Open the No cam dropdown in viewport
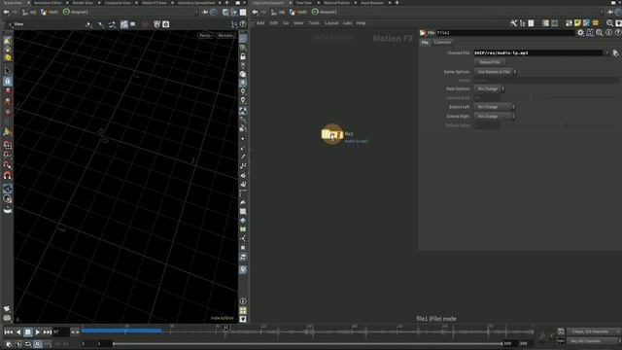 (x=225, y=35)
